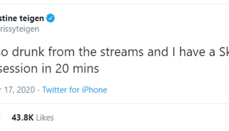
Task: Click the blue verified badge icon
Action: click(x=50, y=18)
